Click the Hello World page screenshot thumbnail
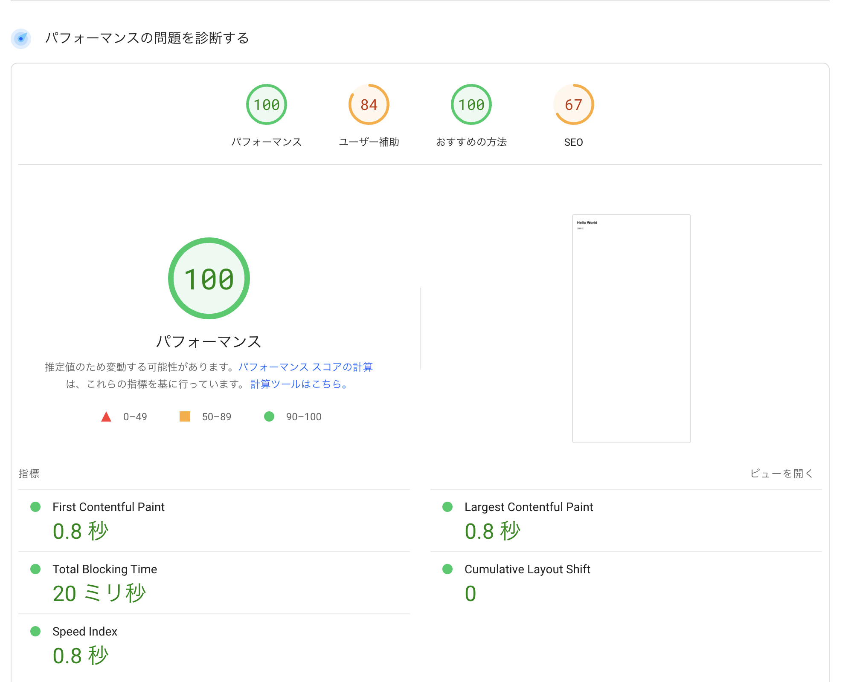Screen dimensions: 848x682 pyautogui.click(x=631, y=328)
